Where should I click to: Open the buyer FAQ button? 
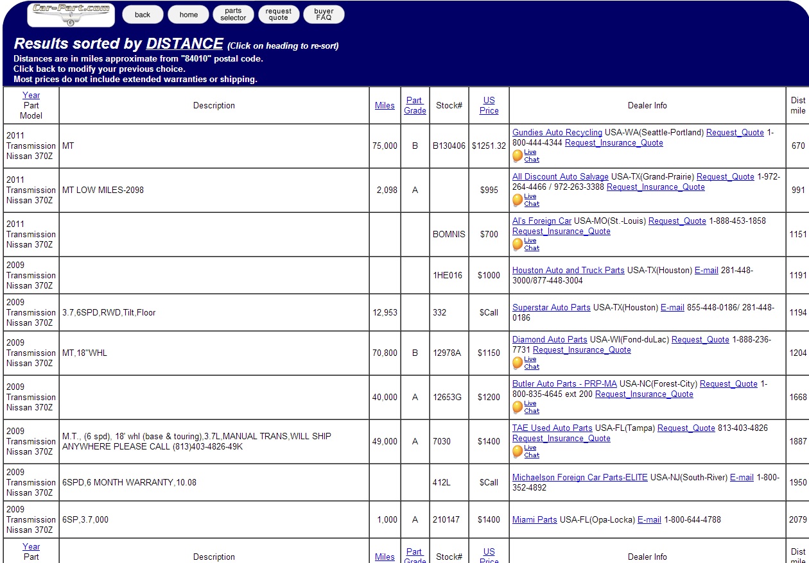(x=324, y=15)
